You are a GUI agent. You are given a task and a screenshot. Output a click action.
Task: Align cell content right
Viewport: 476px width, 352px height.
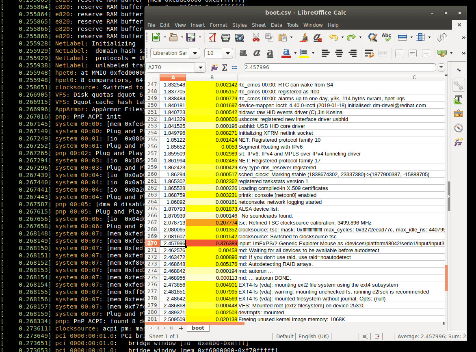click(353, 53)
